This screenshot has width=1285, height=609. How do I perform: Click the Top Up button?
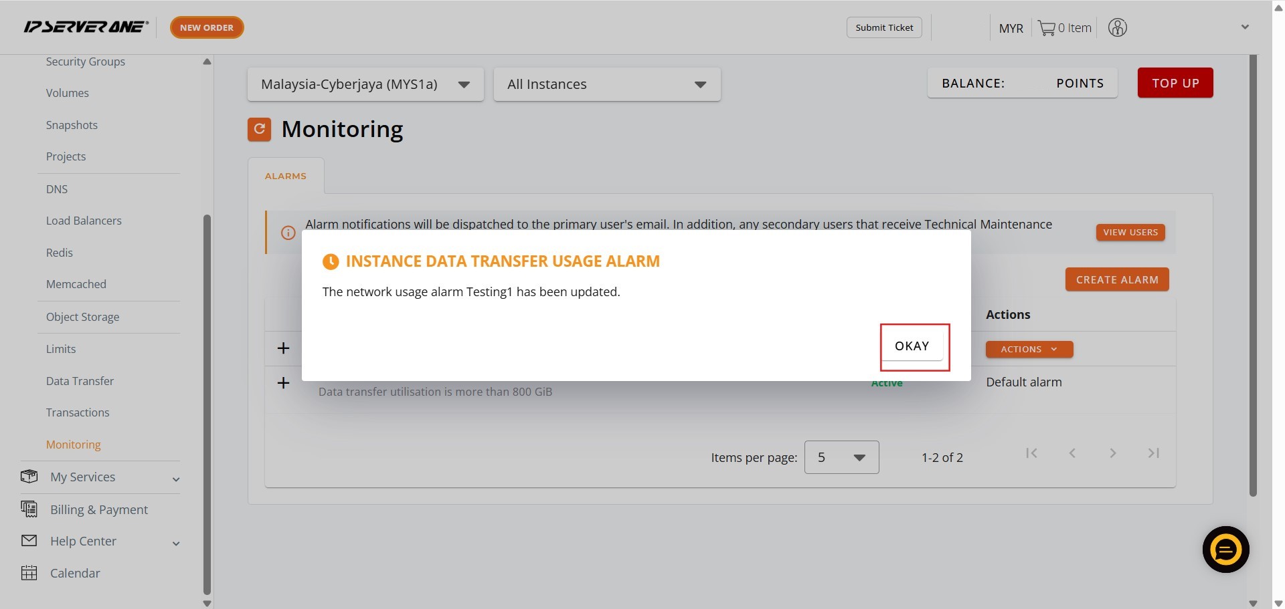1175,83
